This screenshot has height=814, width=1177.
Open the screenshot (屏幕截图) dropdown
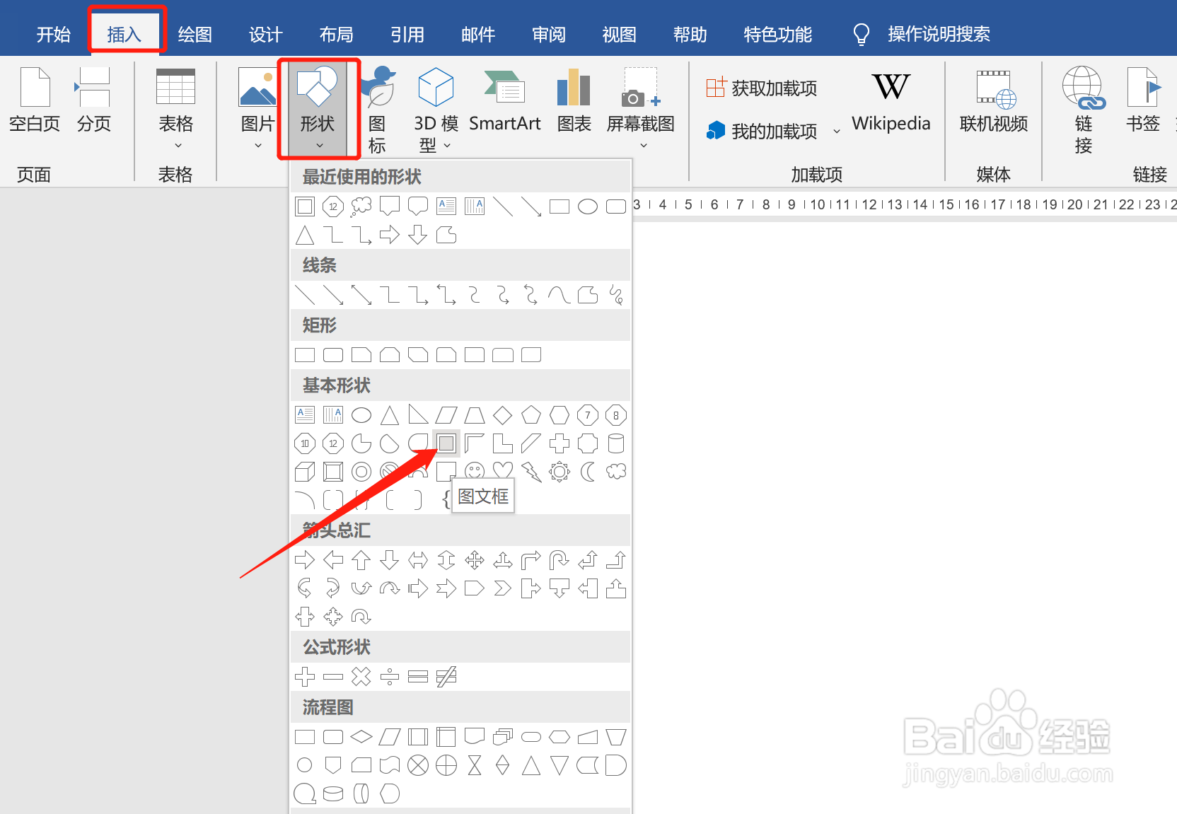click(641, 108)
